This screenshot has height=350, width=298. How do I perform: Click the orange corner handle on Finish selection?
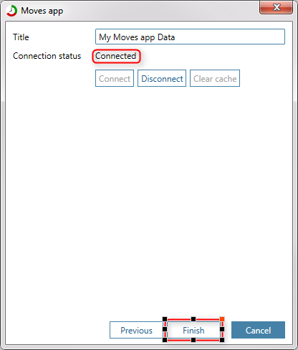[x=222, y=319]
